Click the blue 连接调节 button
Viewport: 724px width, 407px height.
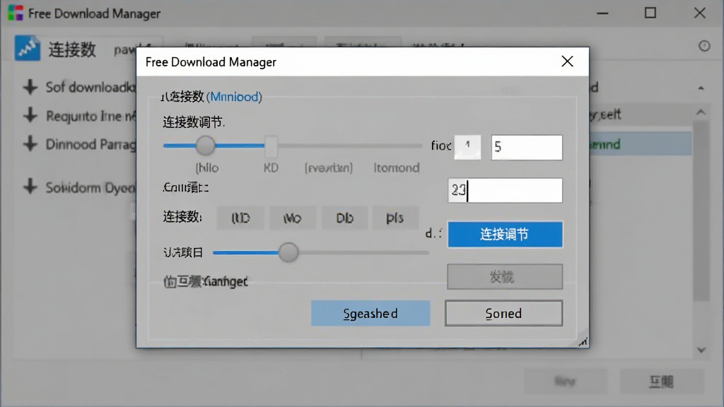[x=505, y=235]
